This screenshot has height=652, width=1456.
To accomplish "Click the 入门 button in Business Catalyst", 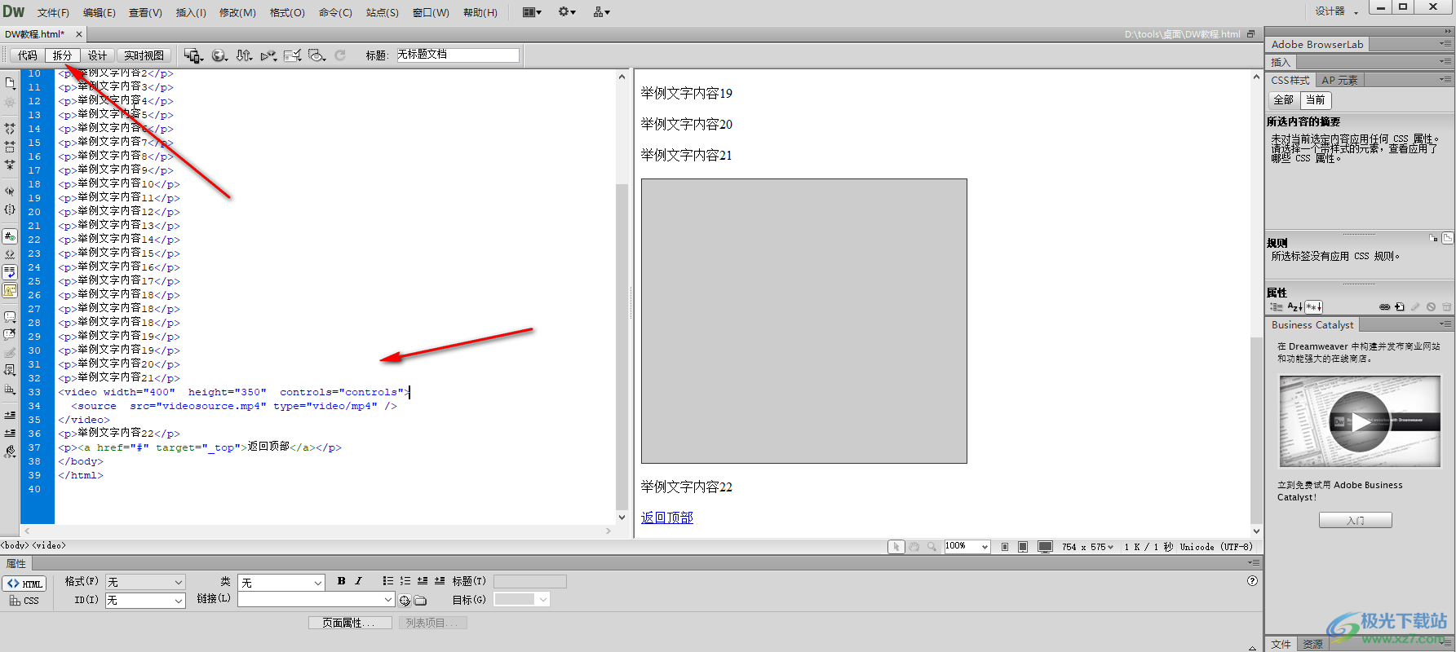I will coord(1356,520).
